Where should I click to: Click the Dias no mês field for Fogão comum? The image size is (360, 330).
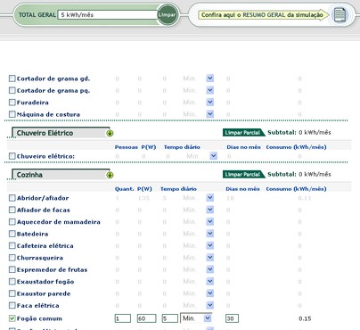(232, 318)
